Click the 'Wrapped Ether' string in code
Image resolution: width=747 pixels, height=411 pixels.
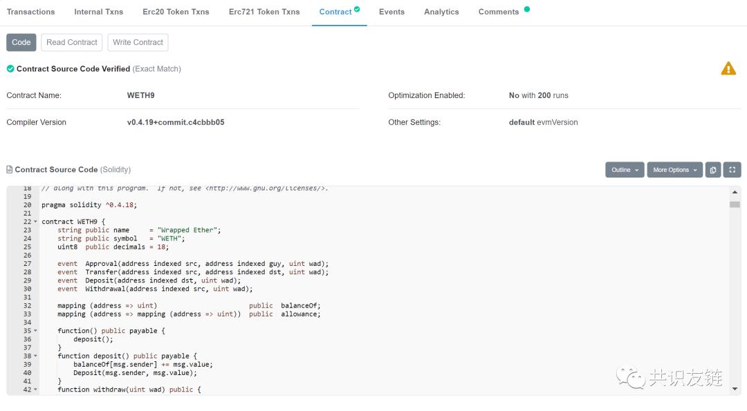point(187,230)
